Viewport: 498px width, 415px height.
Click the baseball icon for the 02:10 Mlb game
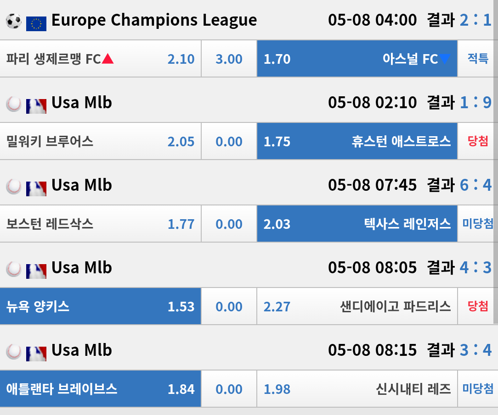click(x=13, y=104)
